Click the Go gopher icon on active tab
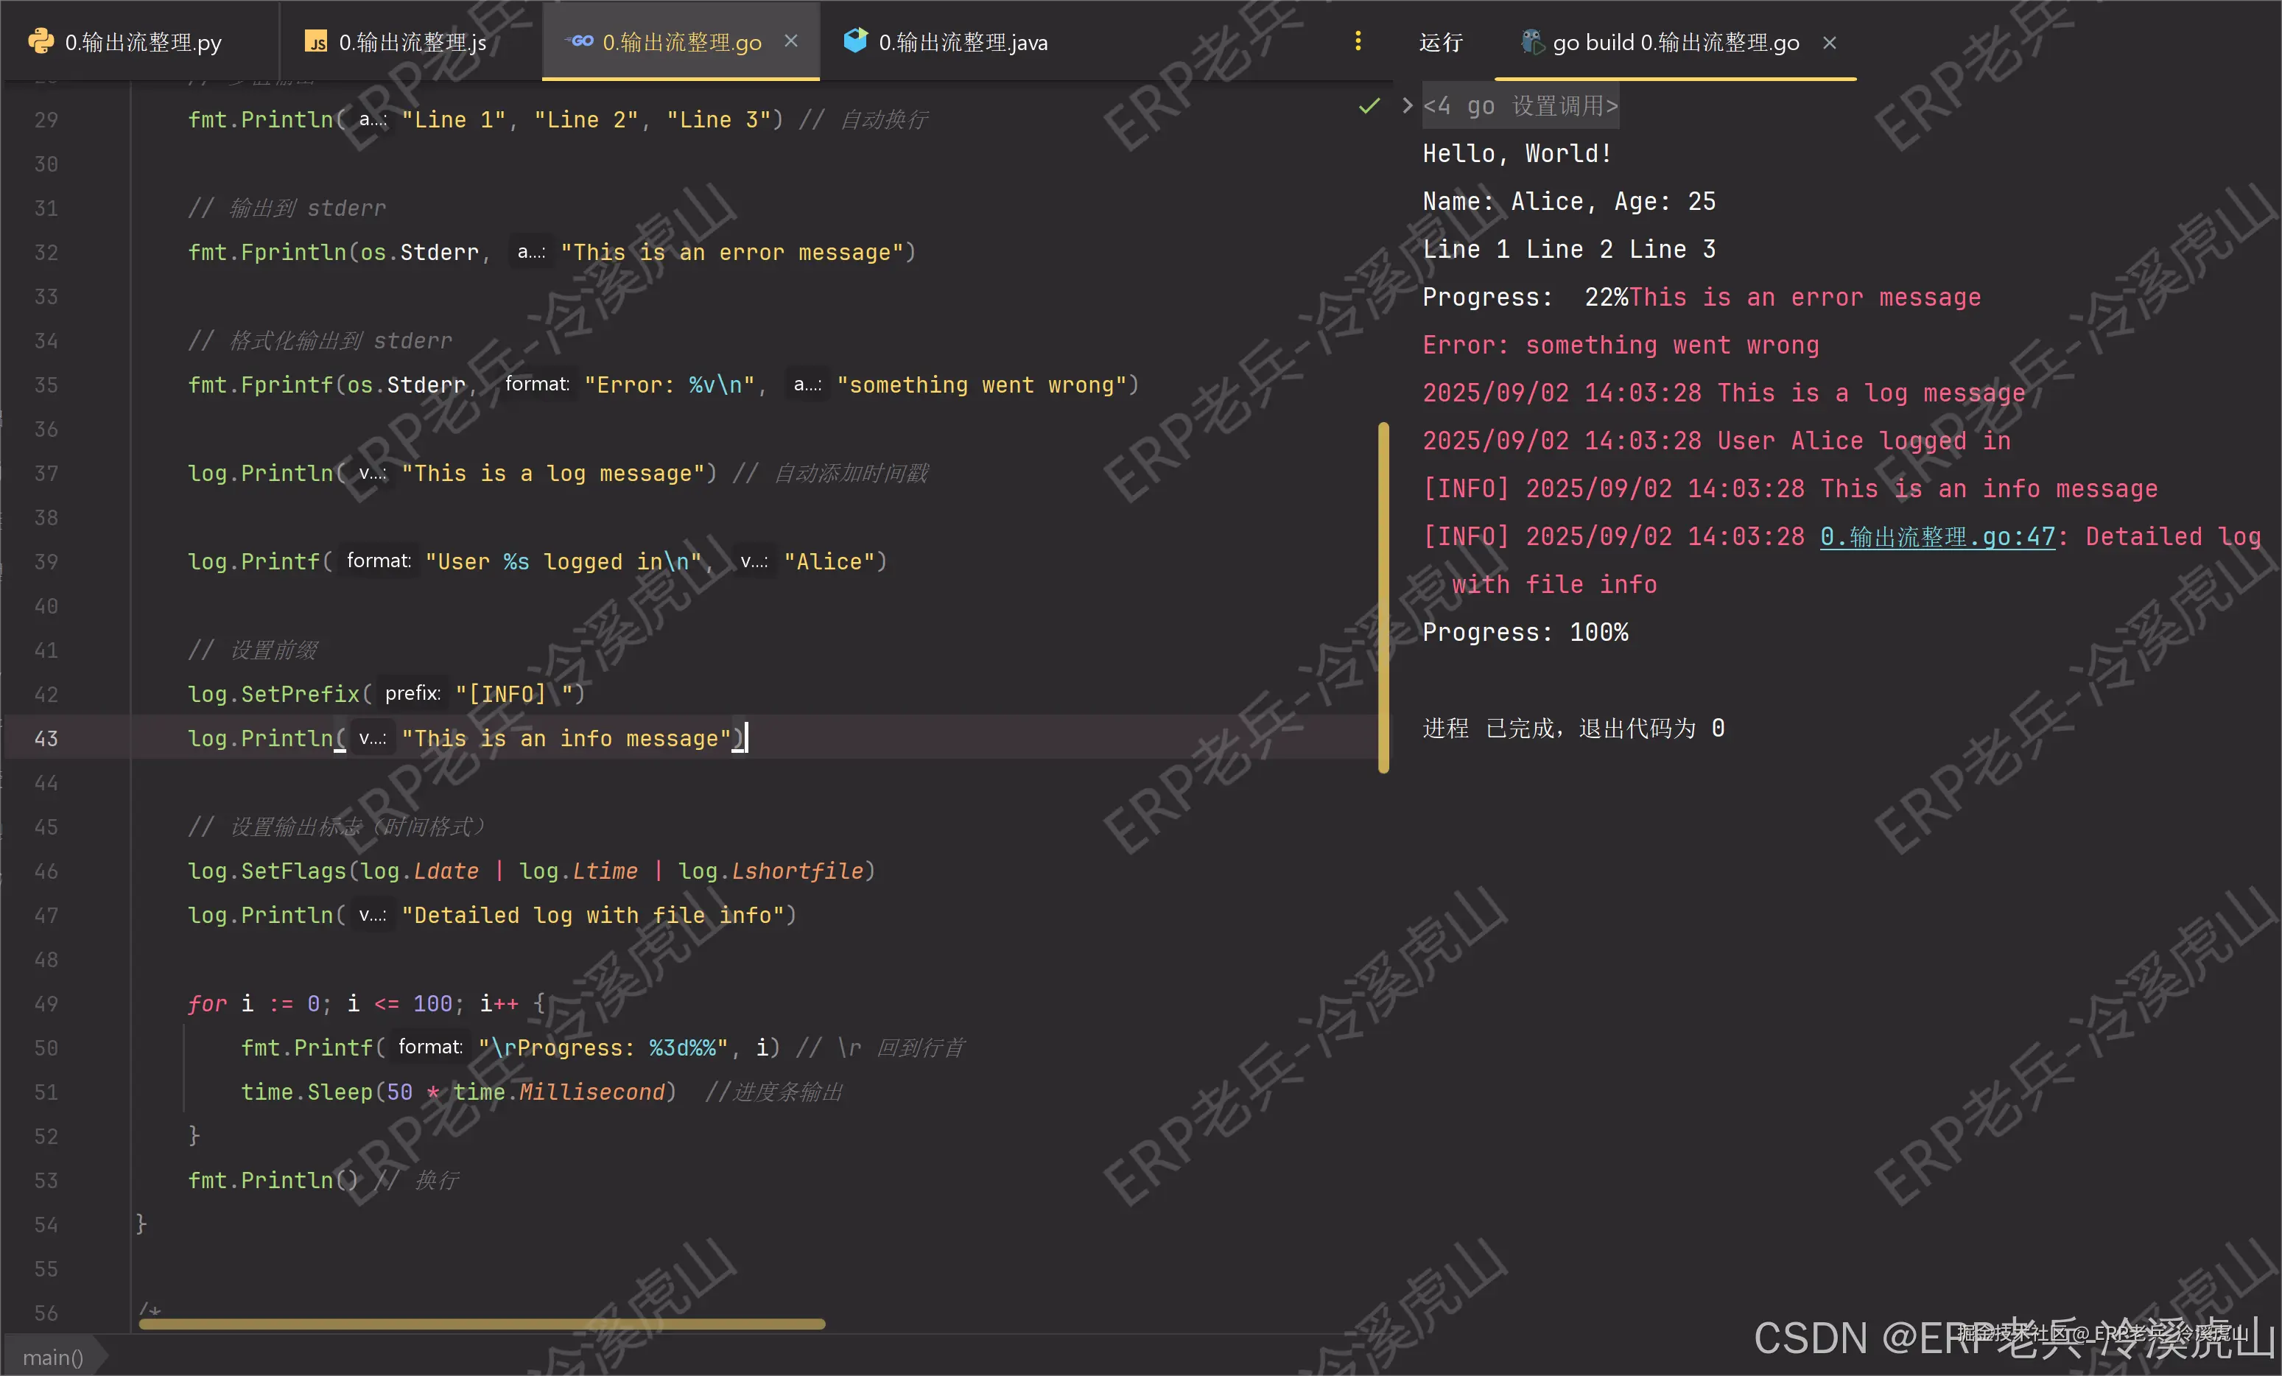The height and width of the screenshot is (1376, 2282). point(580,42)
